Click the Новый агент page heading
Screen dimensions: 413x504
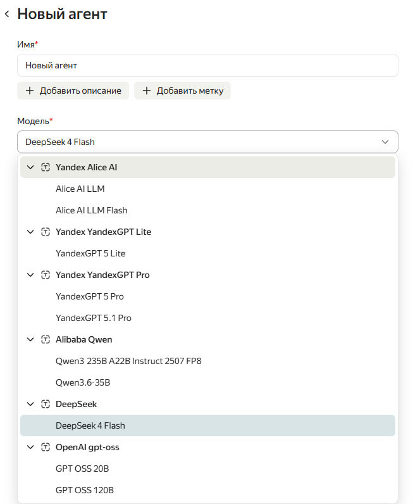click(62, 14)
